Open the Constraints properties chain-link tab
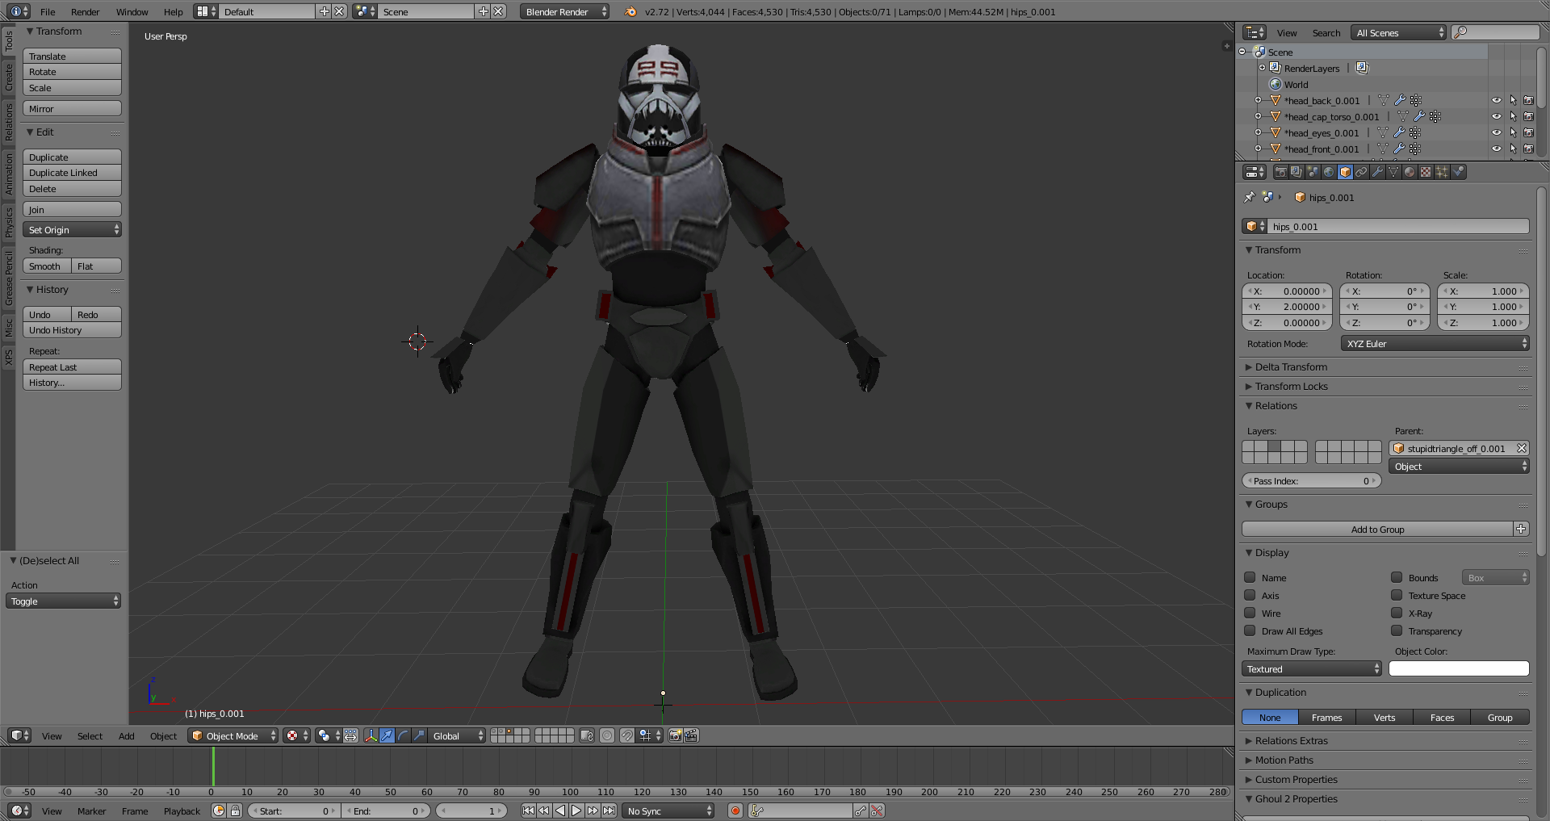 pos(1361,172)
